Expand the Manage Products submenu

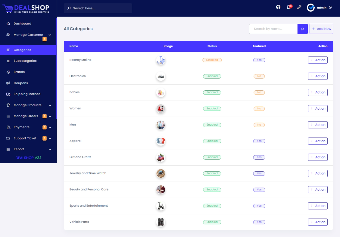[x=50, y=105]
